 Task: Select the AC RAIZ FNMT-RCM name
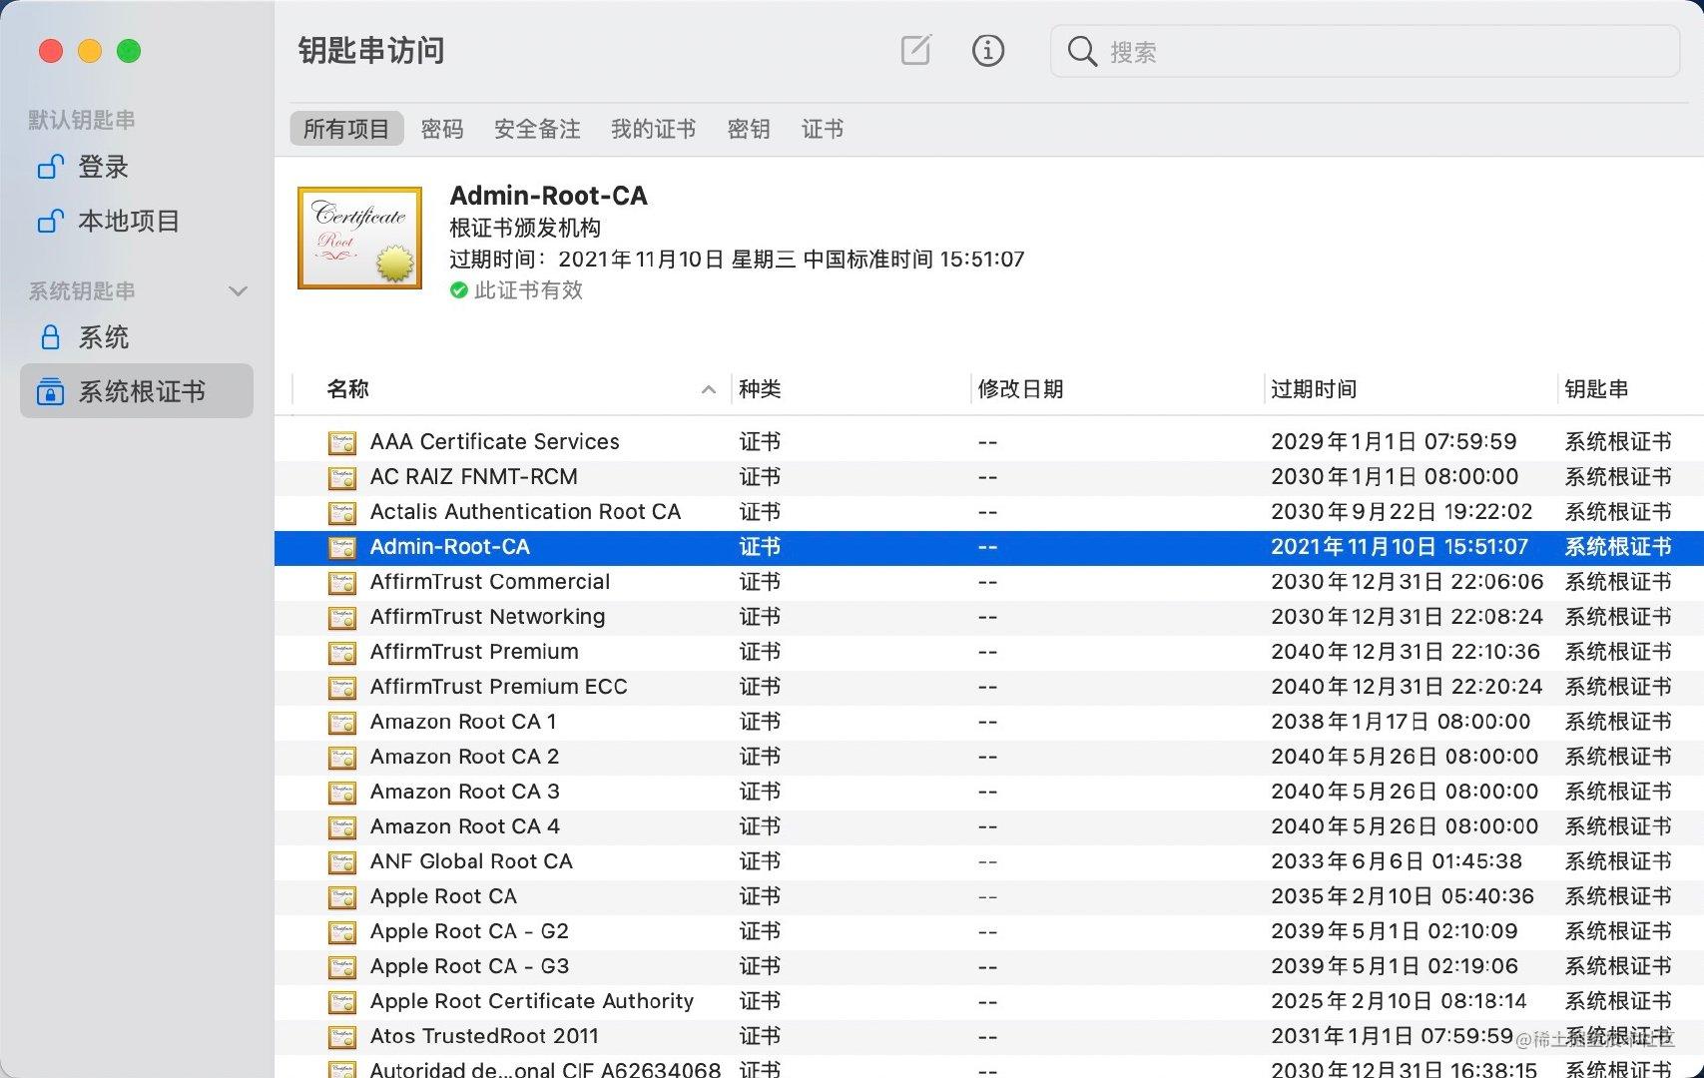tap(474, 477)
